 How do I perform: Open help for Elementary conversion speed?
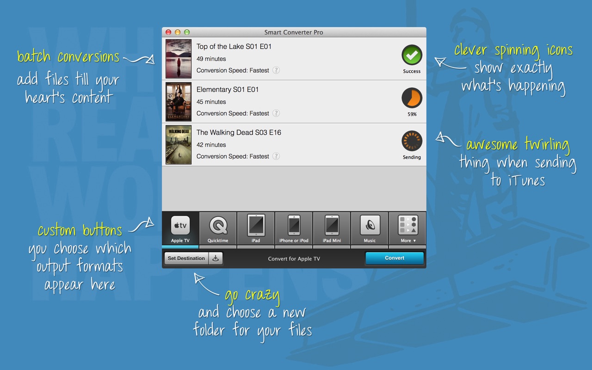coord(276,113)
